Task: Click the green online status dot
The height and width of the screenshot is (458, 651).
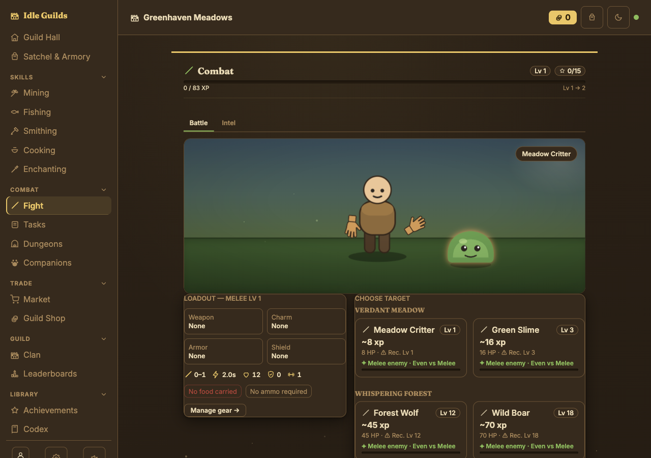Action: [636, 17]
